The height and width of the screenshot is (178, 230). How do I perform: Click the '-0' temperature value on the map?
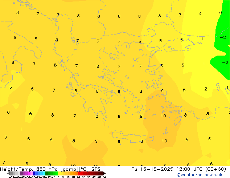point(225,62)
